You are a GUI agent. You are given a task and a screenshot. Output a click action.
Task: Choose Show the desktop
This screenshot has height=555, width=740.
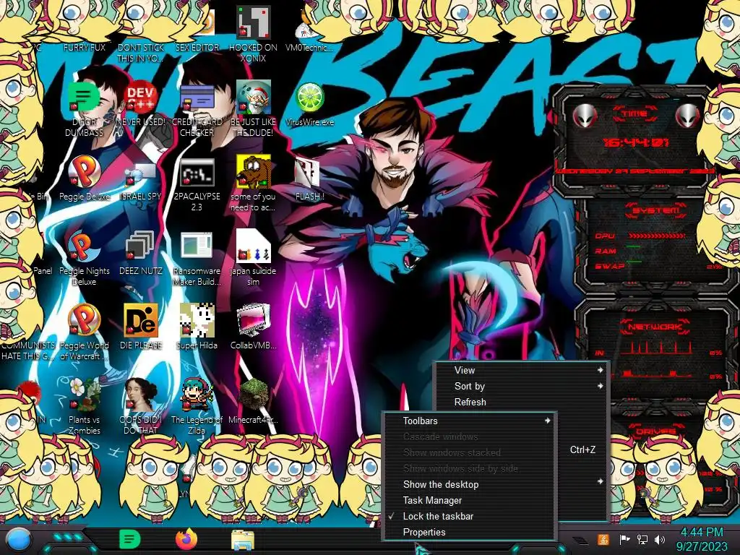[469, 484]
